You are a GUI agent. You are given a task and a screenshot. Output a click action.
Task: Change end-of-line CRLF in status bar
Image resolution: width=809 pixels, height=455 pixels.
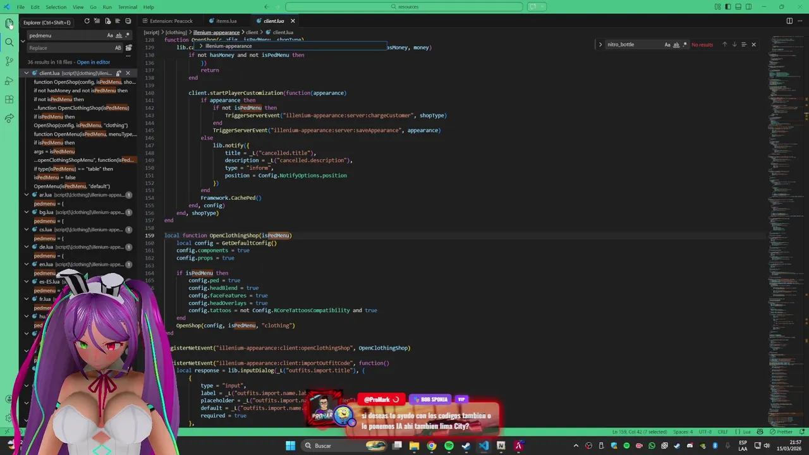coord(722,432)
